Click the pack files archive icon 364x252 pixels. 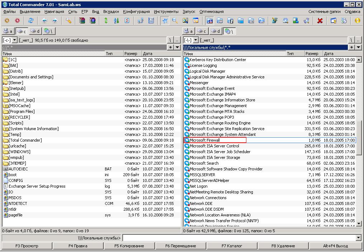coord(82,21)
